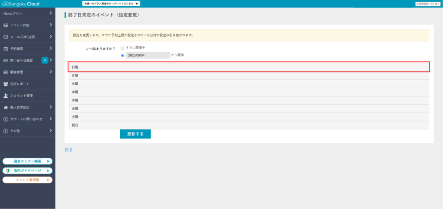Click the 更新する button

tap(135, 134)
